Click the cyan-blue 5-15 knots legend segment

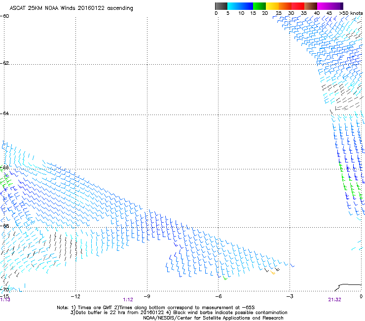coord(240,6)
